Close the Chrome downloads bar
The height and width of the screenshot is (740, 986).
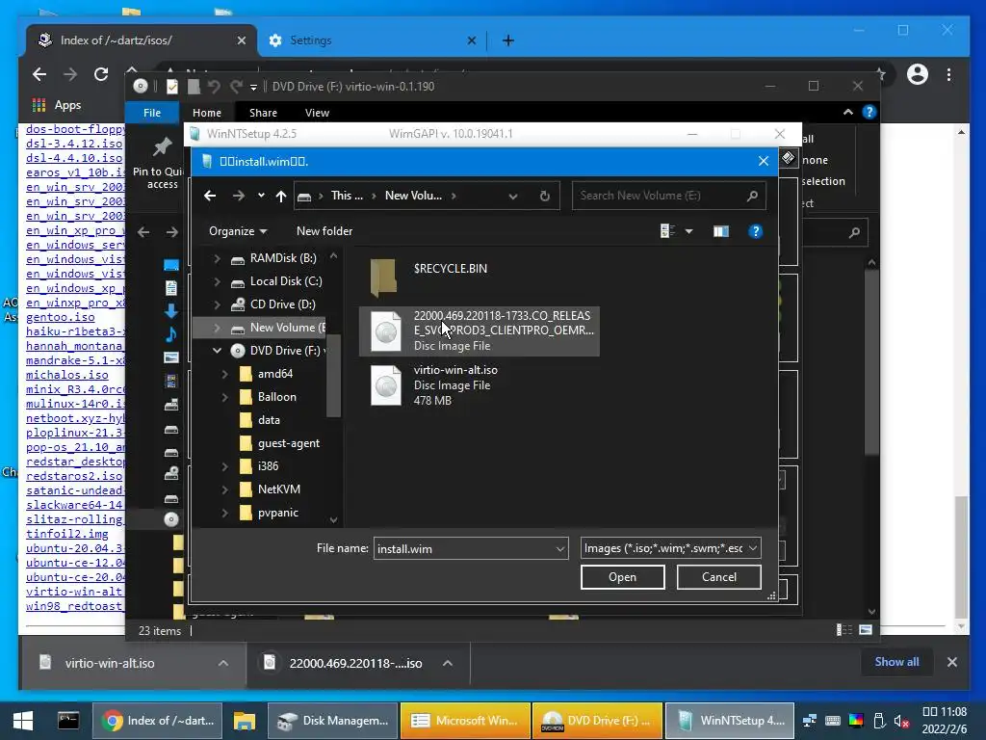952,662
